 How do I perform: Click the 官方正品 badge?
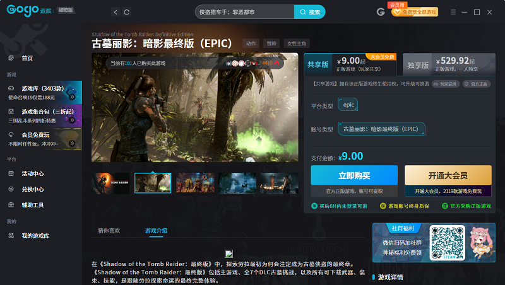pyautogui.click(x=477, y=84)
